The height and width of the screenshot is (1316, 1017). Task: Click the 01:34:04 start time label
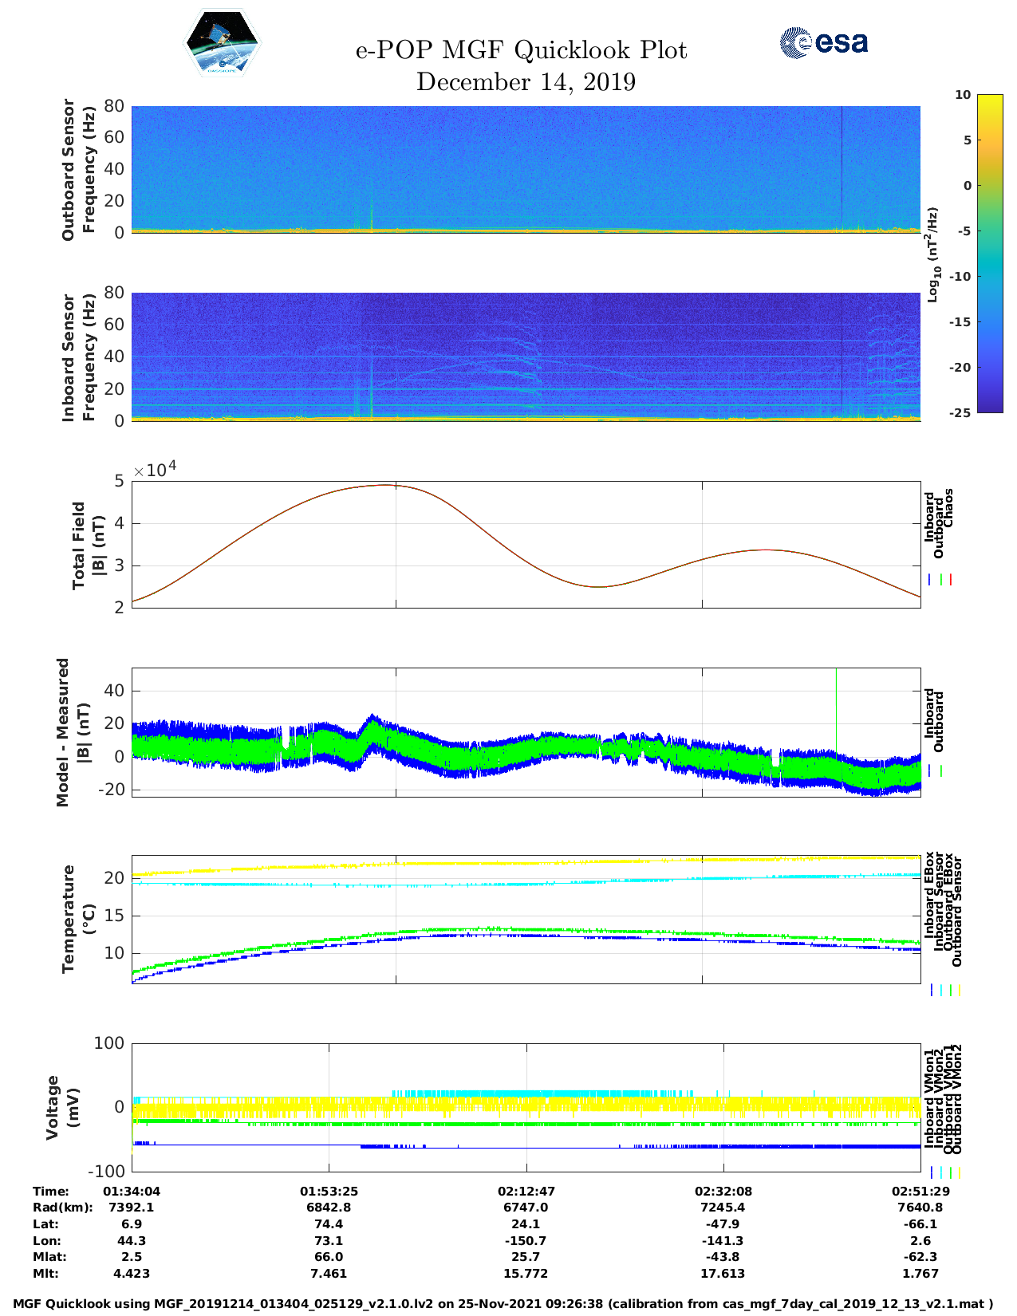[132, 1191]
